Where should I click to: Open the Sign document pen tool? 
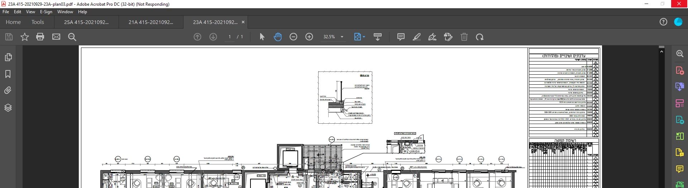433,37
